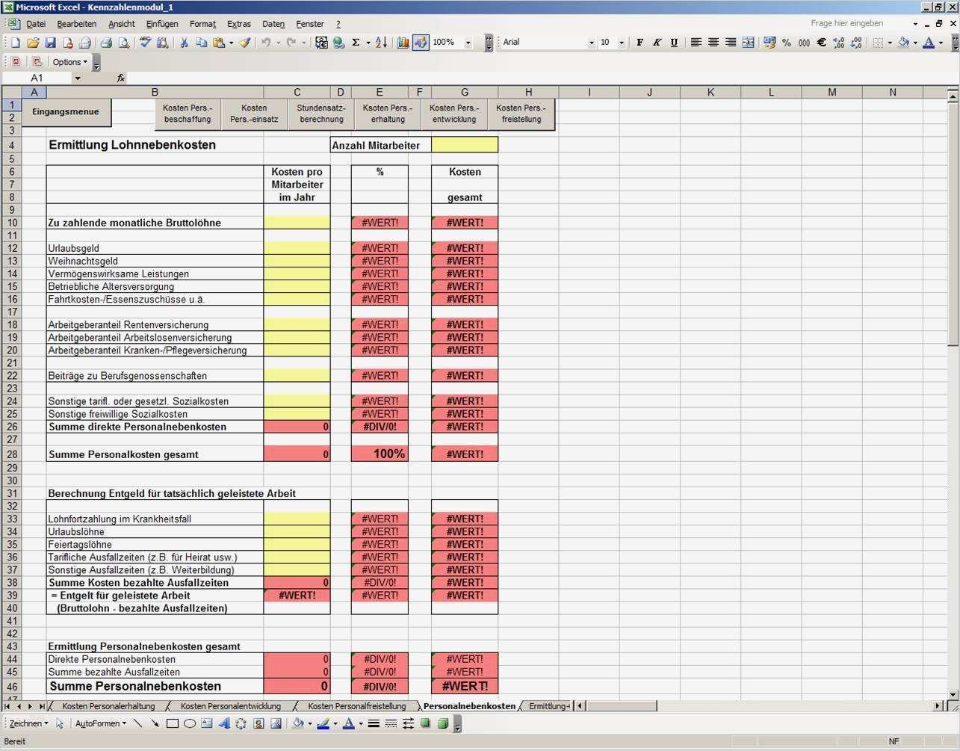Screen dimensions: 960x751
Task: Increase decimal places
Action: click(x=838, y=43)
